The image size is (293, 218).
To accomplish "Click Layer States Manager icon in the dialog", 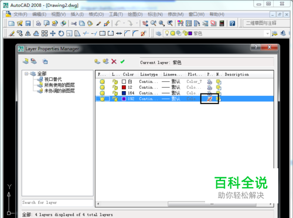I will (45, 61).
